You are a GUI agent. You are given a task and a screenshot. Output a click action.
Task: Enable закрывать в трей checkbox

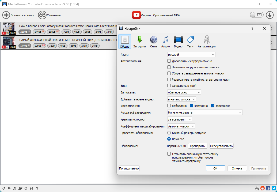(x=169, y=86)
